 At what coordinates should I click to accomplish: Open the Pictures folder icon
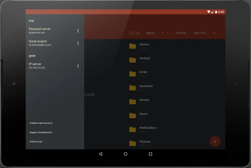tap(133, 143)
